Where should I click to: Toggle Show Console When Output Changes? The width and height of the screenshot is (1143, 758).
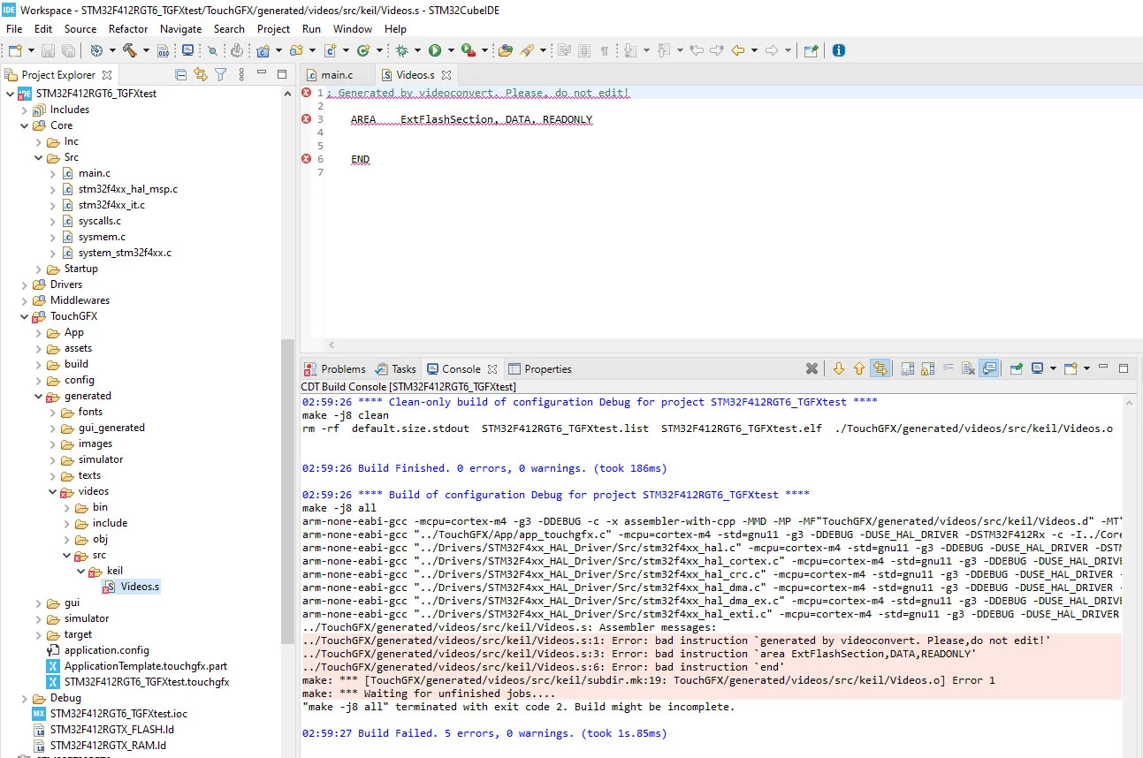(989, 368)
